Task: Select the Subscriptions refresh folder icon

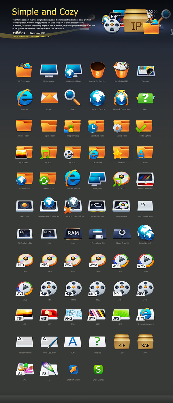Action: pyautogui.click(x=48, y=179)
